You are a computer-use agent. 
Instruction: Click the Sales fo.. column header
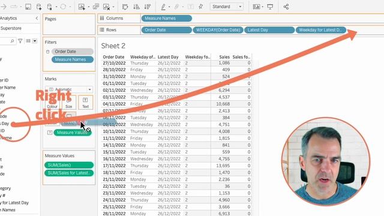point(241,57)
